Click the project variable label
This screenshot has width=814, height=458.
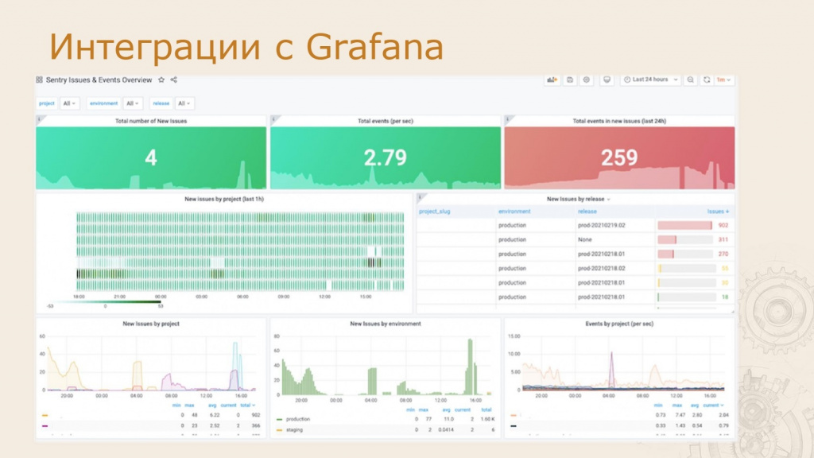[x=47, y=103]
